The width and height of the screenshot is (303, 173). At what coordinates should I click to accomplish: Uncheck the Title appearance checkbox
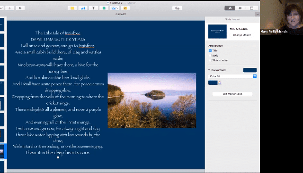[x=210, y=50]
